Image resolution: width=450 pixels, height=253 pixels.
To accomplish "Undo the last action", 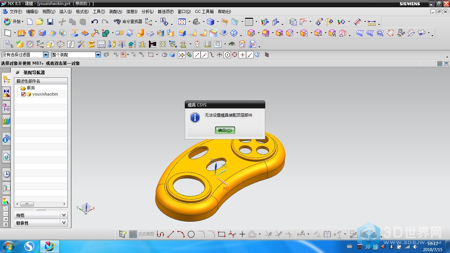I will [95, 22].
